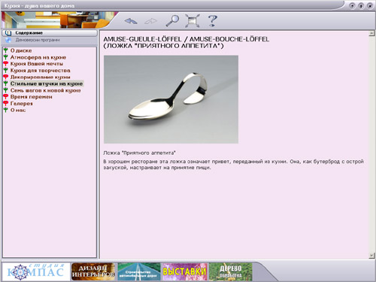Click the Дизайн интерьеров banner
This screenshot has width=376, height=282.
tap(93, 271)
